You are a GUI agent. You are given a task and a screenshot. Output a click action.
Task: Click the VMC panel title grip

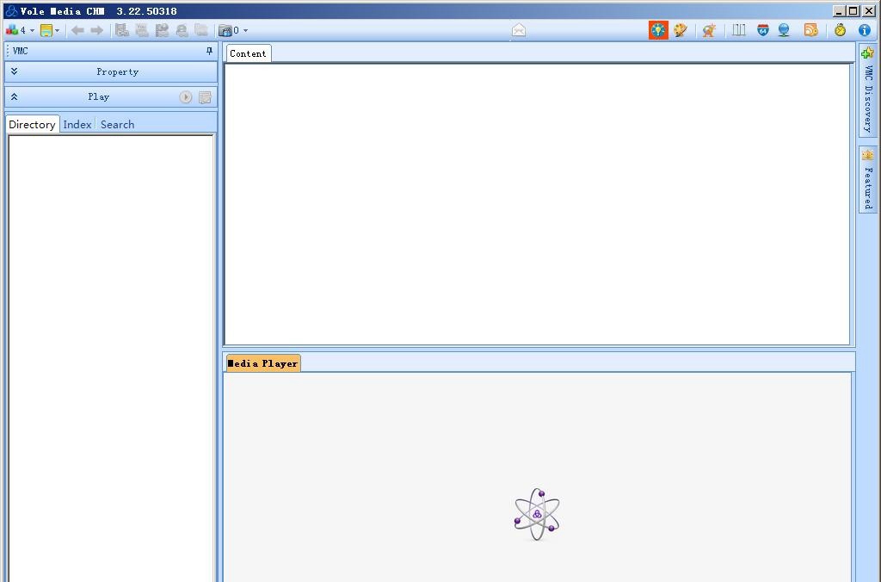point(8,51)
